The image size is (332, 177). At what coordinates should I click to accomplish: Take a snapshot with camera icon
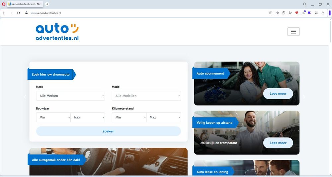pyautogui.click(x=277, y=13)
